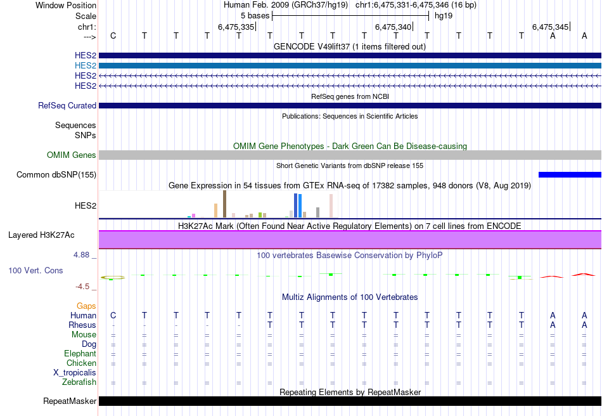The width and height of the screenshot is (602, 416).
Task: Click the Layered H3K27Ac purple signal bar
Action: [350, 240]
